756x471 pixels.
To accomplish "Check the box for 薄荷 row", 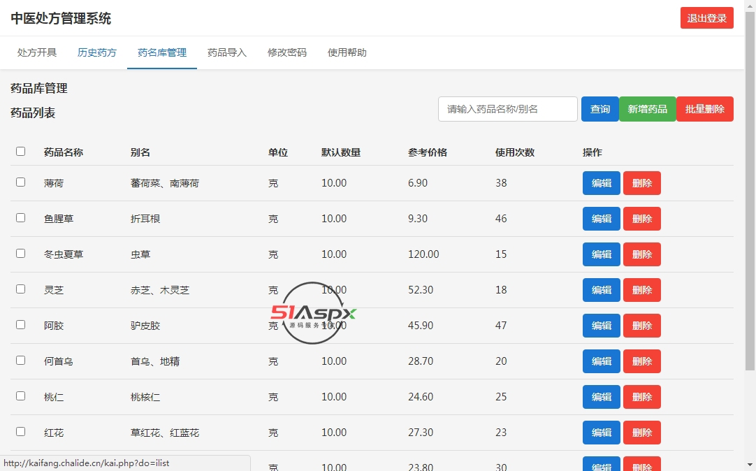I will tap(20, 182).
